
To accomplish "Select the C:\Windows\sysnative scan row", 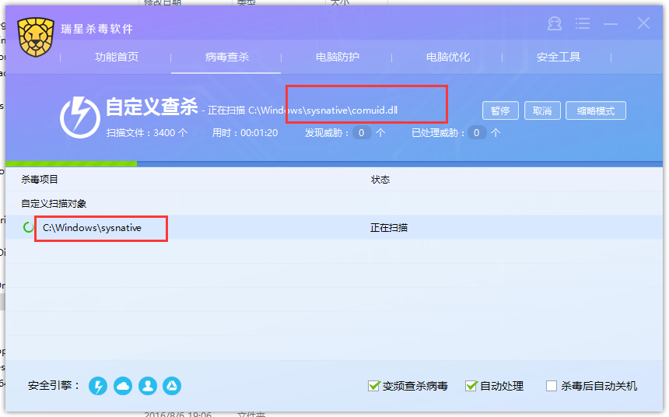I will tap(334, 227).
